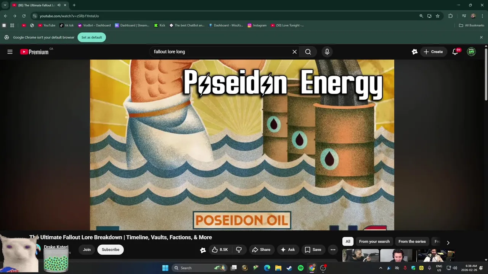This screenshot has width=488, height=274.
Task: Go back to the previous page
Action: pyautogui.click(x=5, y=16)
